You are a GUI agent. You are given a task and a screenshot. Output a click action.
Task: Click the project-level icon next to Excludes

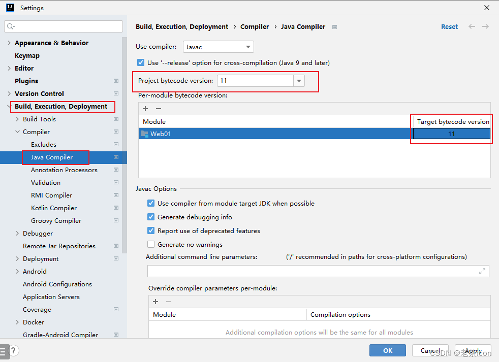(116, 144)
